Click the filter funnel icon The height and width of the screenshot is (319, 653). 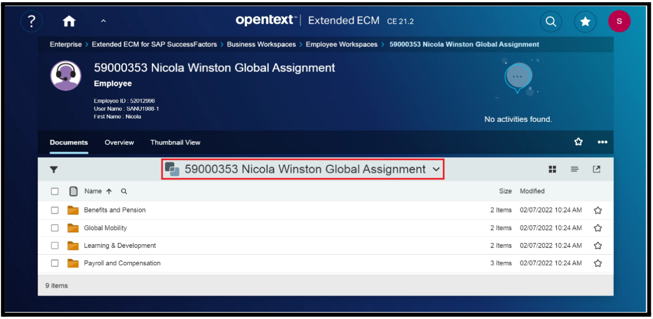point(54,170)
